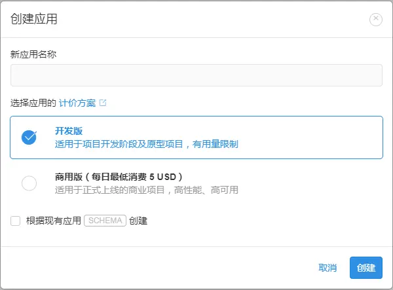Open the 计价方案 pricing link
This screenshot has height=290, width=393.
(77, 103)
